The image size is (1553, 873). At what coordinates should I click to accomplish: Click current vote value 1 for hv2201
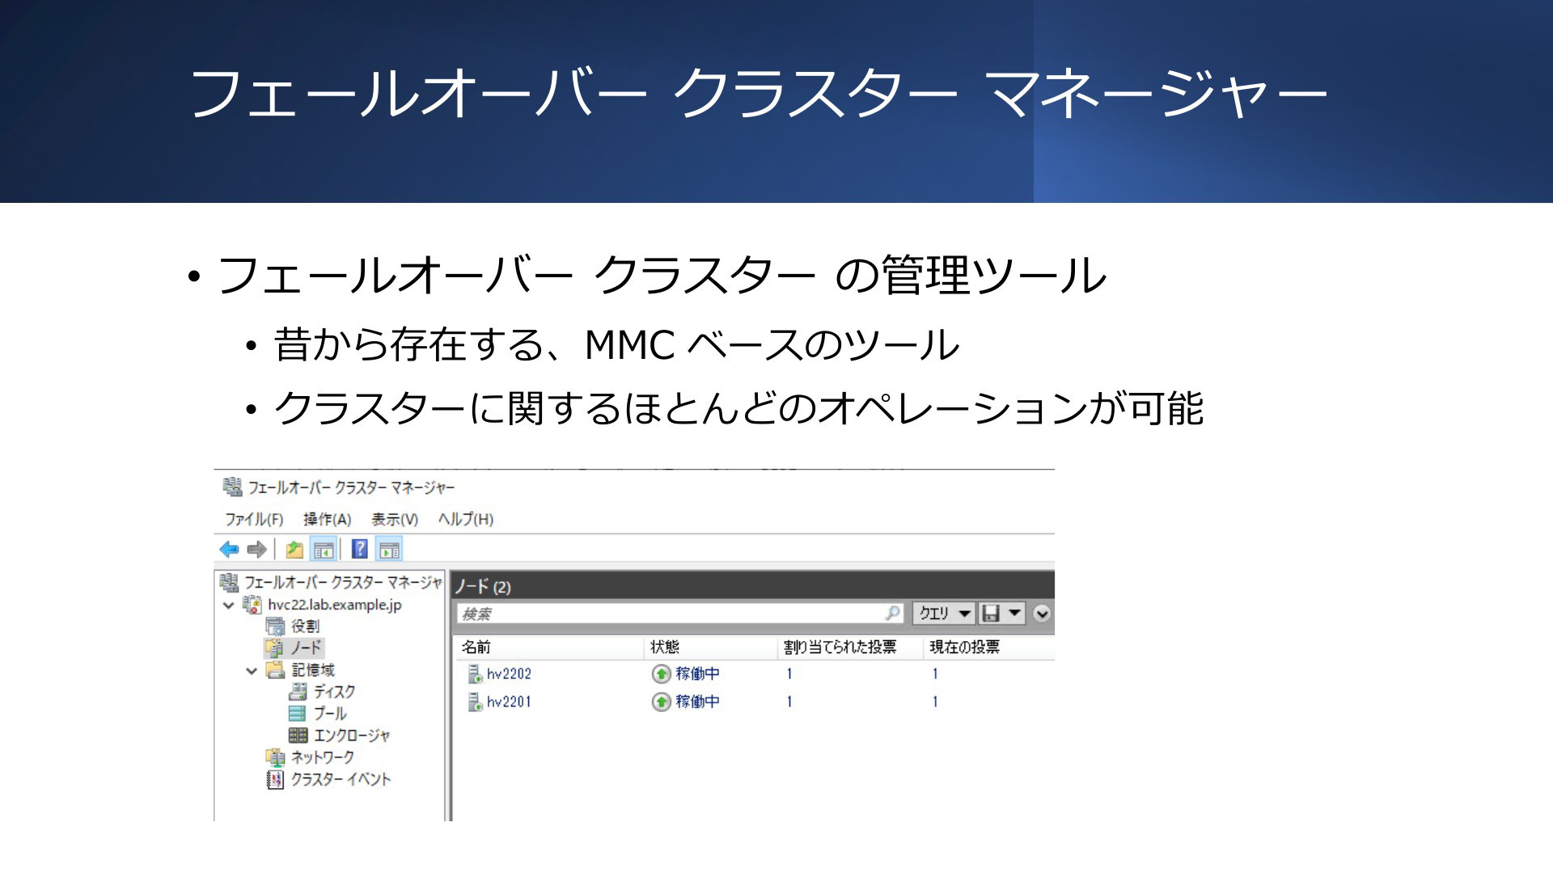tap(935, 702)
